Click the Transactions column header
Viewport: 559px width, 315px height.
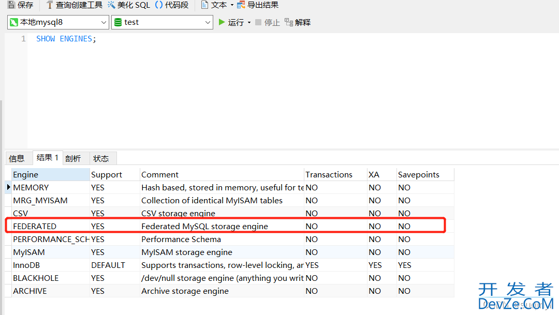coord(335,175)
